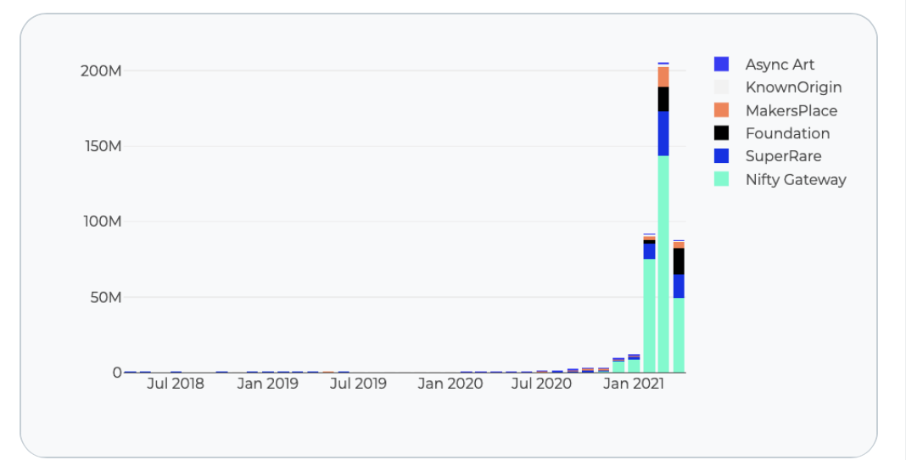Select the Foundation legend label

pyautogui.click(x=787, y=133)
